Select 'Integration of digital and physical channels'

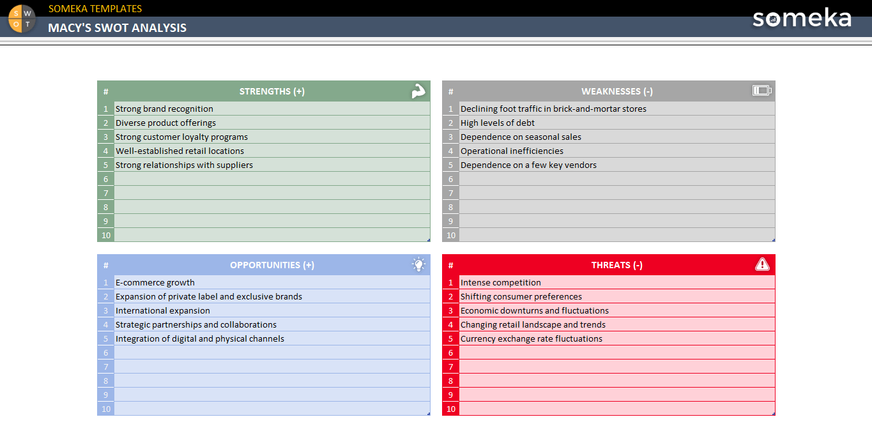(272, 338)
